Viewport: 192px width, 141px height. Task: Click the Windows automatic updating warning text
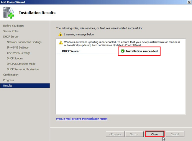click(122, 44)
